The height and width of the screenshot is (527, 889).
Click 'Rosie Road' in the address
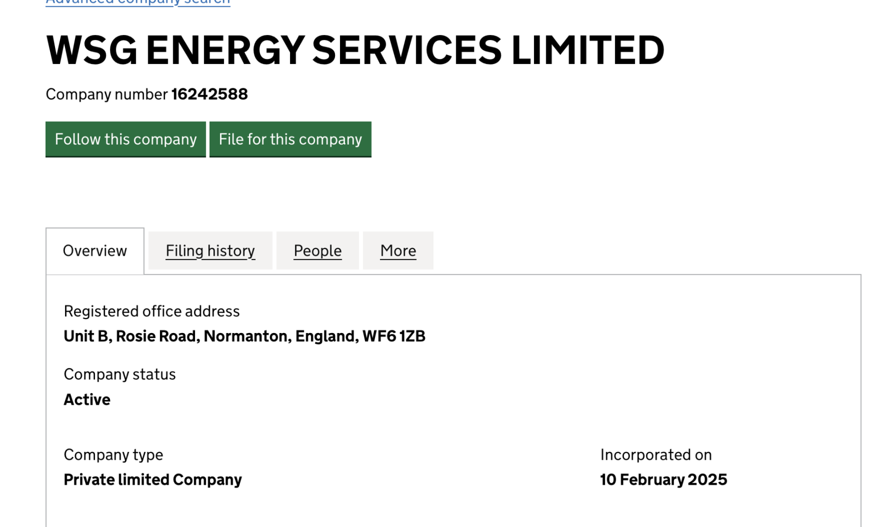pos(158,336)
